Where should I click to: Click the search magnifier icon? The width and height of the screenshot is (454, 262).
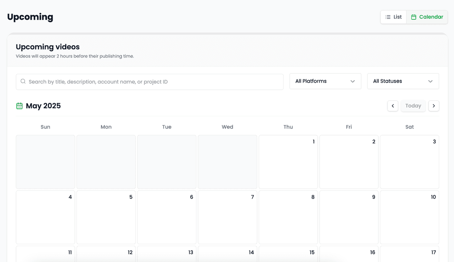(23, 81)
